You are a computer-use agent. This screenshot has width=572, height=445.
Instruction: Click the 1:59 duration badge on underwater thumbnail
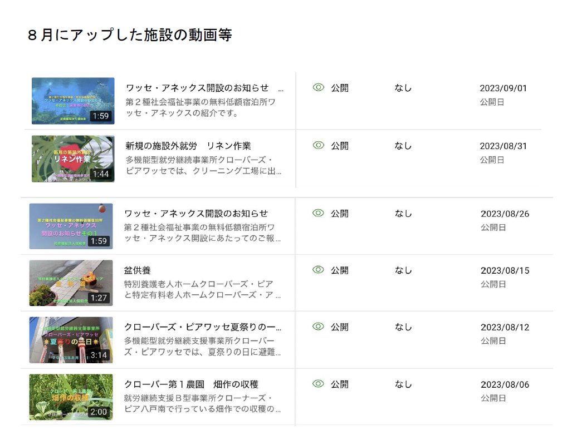click(101, 116)
